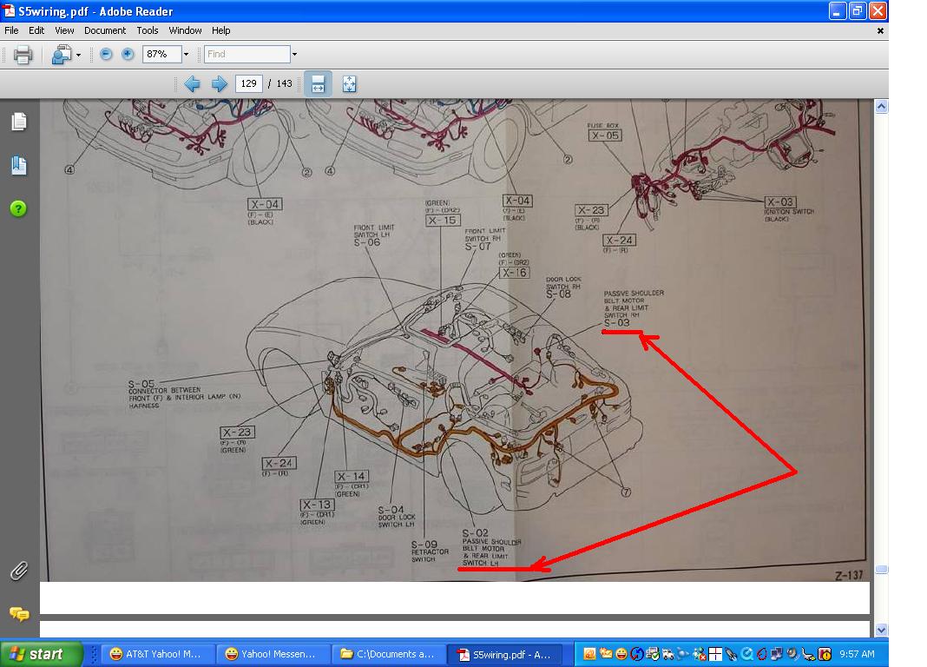Open the Attachments paperclip panel

[x=19, y=571]
